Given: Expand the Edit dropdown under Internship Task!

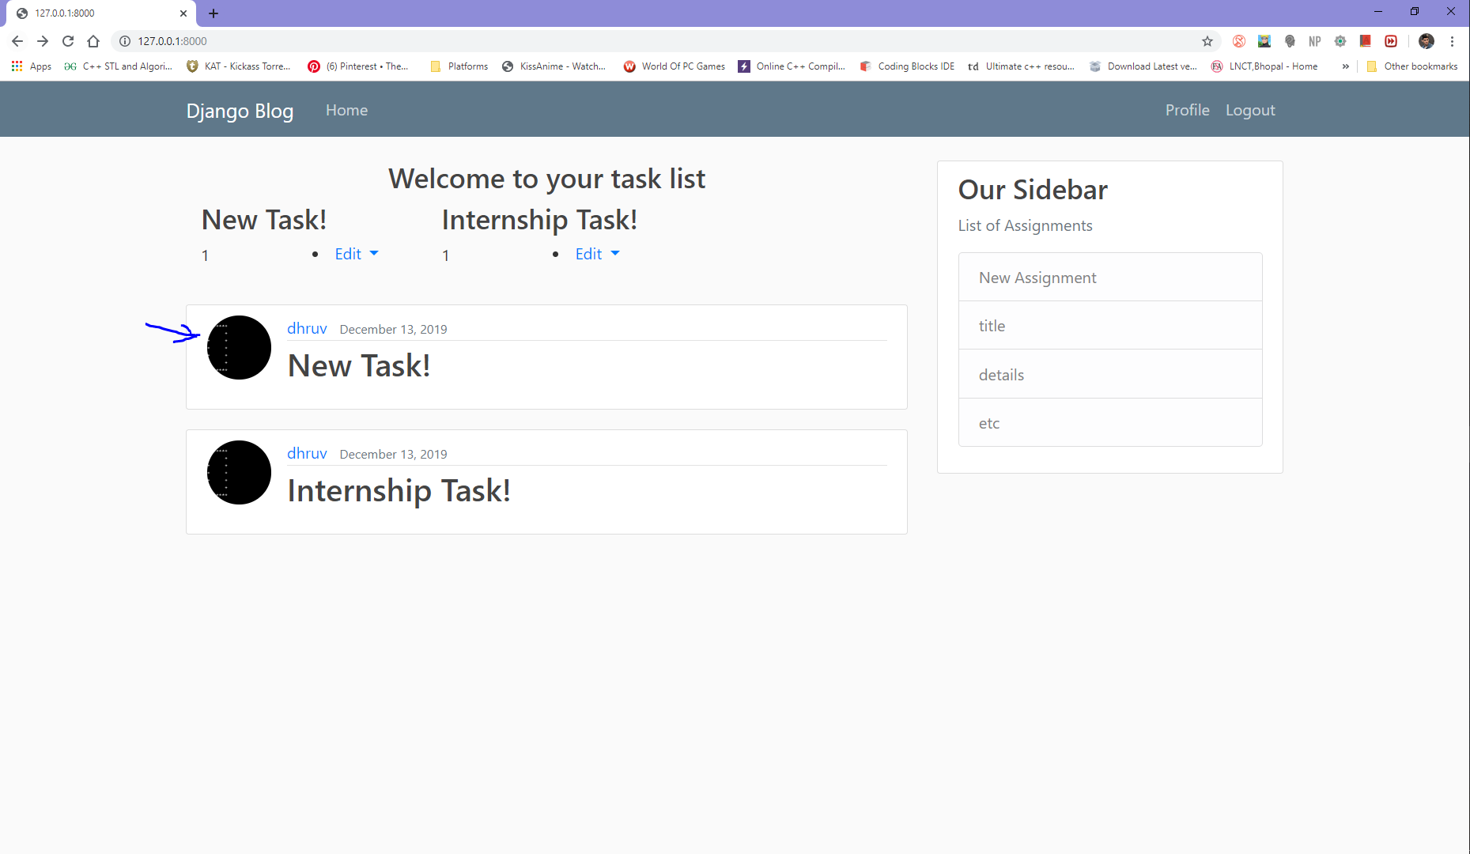Looking at the screenshot, I should pos(597,254).
